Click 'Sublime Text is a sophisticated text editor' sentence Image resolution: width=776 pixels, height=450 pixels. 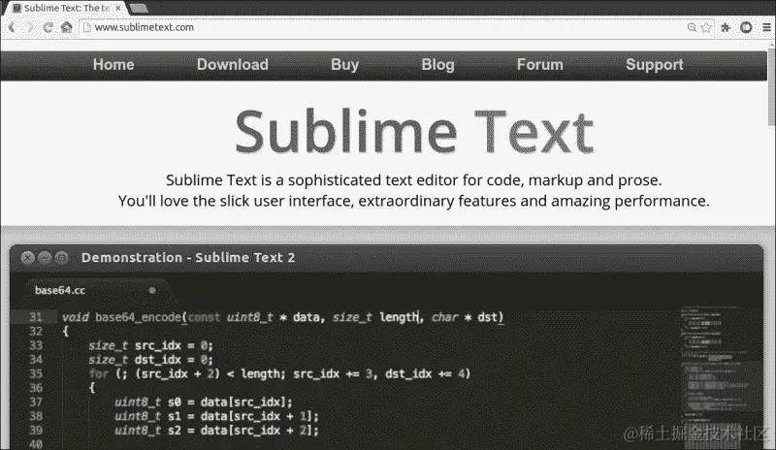pos(414,180)
